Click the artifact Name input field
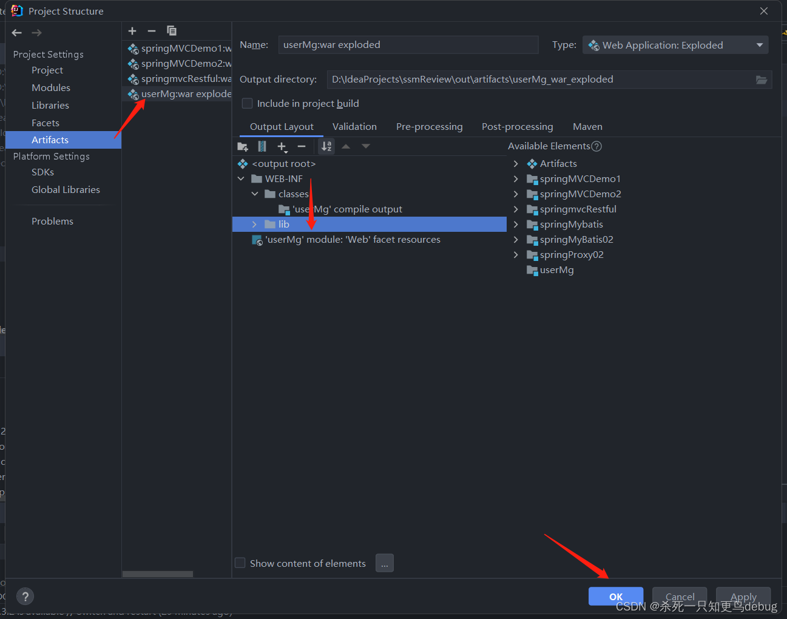This screenshot has width=787, height=619. tap(408, 45)
